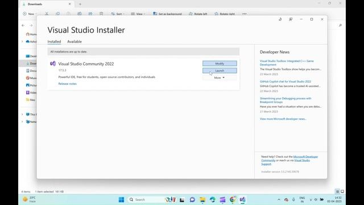Screen dimensions: 364x205
Task: Click Rotate right in File Explorer
Action: point(225,14)
